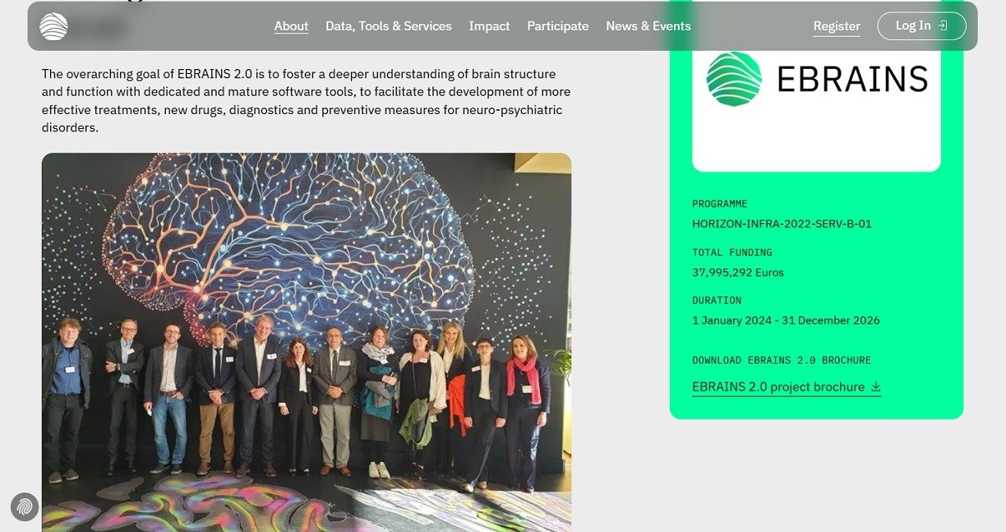Open Data, Tools & Services menu
Viewport: 1006px width, 532px height.
(x=389, y=26)
